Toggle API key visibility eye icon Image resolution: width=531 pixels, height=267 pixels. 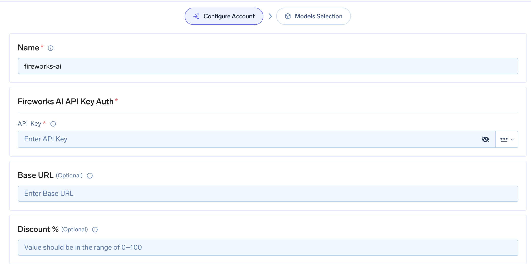(x=485, y=139)
